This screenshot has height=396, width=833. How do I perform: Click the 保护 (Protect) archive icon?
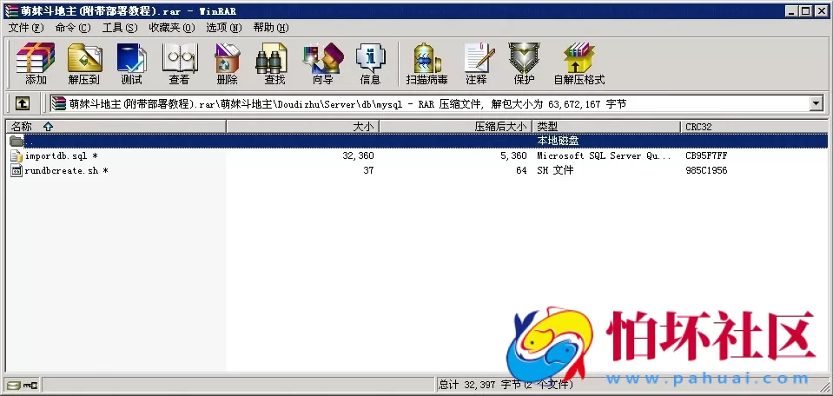[x=524, y=63]
